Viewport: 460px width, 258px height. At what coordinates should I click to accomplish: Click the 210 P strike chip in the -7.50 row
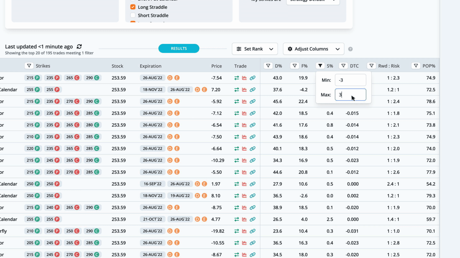pos(33,137)
